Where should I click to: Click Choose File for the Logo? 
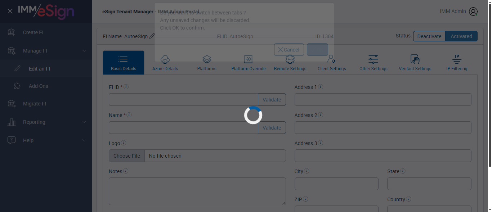click(127, 156)
